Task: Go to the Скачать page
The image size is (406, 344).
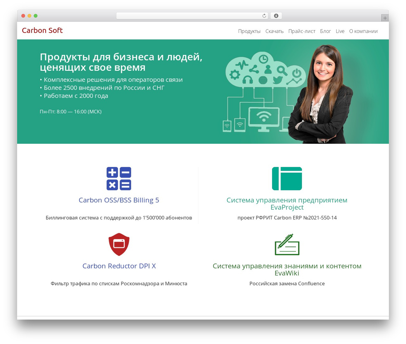Action: (274, 31)
